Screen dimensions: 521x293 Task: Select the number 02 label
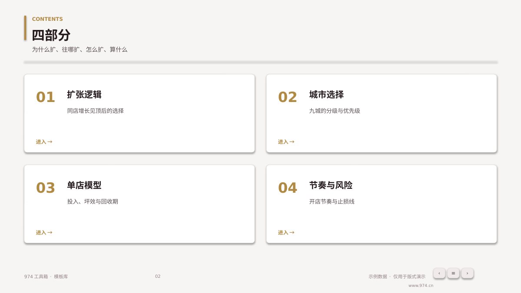(287, 97)
